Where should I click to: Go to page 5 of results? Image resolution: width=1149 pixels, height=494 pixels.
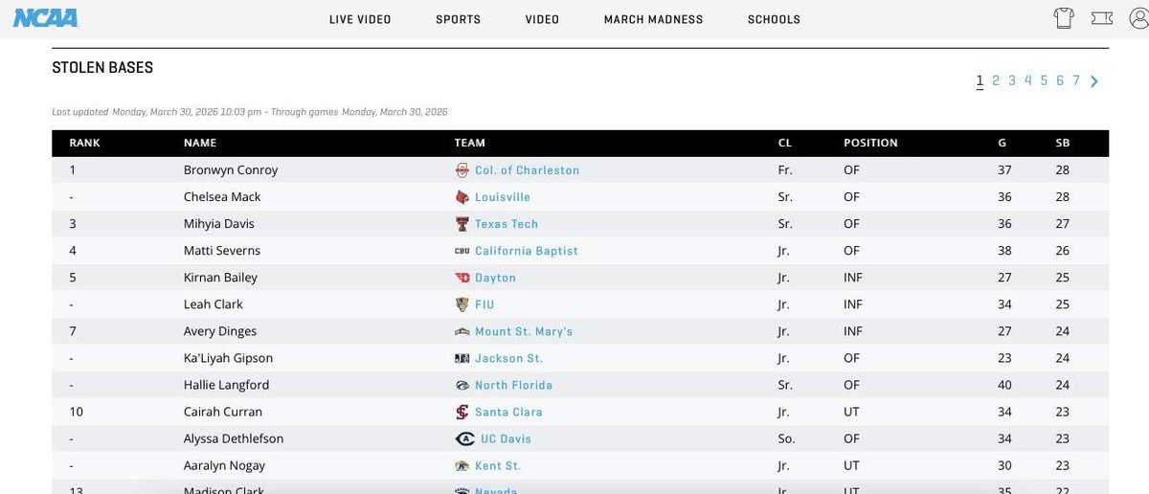(1044, 80)
